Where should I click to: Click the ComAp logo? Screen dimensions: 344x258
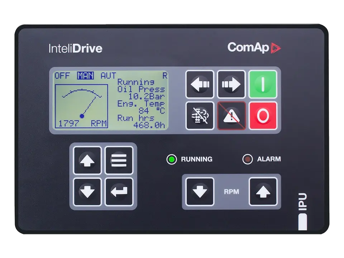[254, 47]
